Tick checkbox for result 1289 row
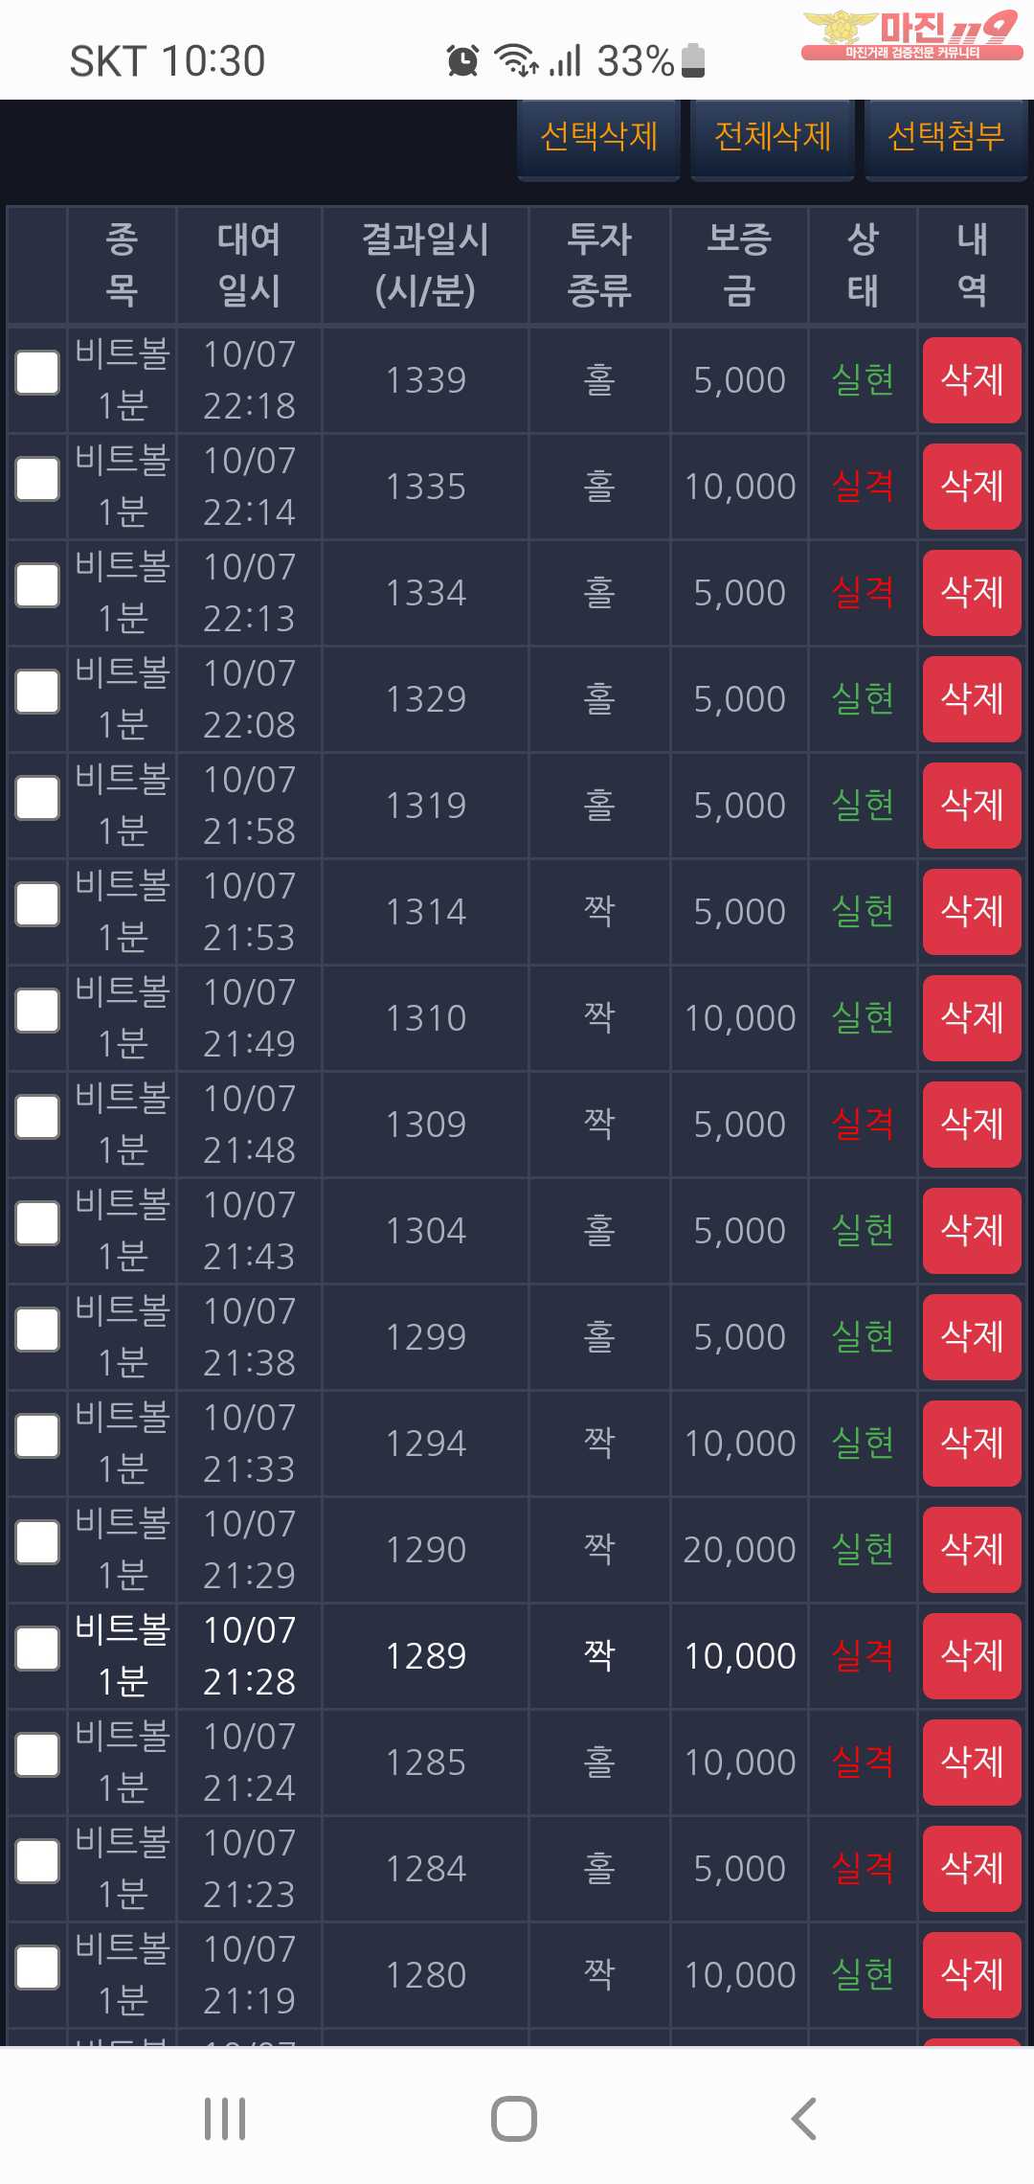 (37, 1649)
